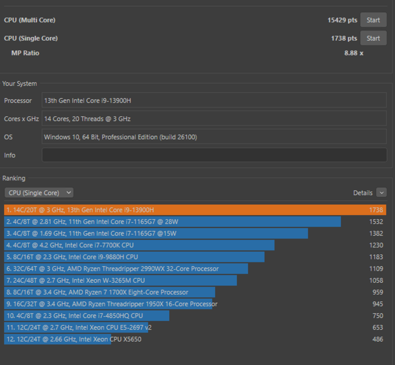
Task: Click the Details label
Action: point(363,193)
